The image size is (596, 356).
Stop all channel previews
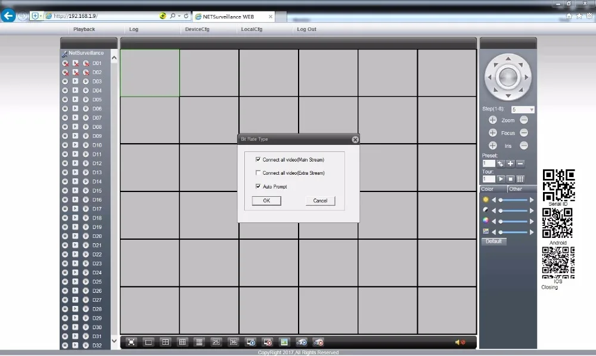tap(268, 342)
